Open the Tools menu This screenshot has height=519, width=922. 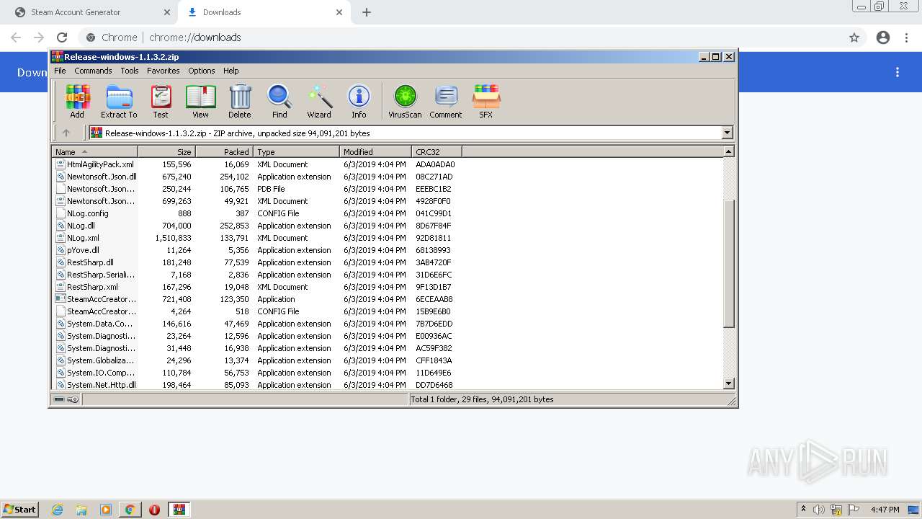pos(130,71)
